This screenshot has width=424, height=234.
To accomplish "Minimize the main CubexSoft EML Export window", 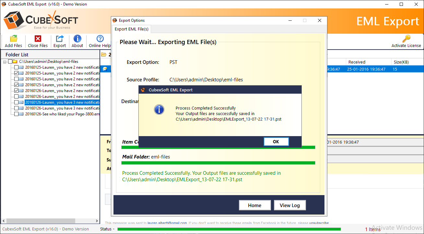I will tap(387, 4).
